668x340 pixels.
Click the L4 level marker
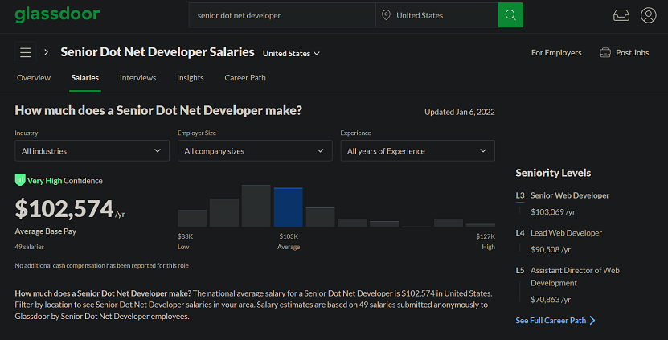point(520,232)
